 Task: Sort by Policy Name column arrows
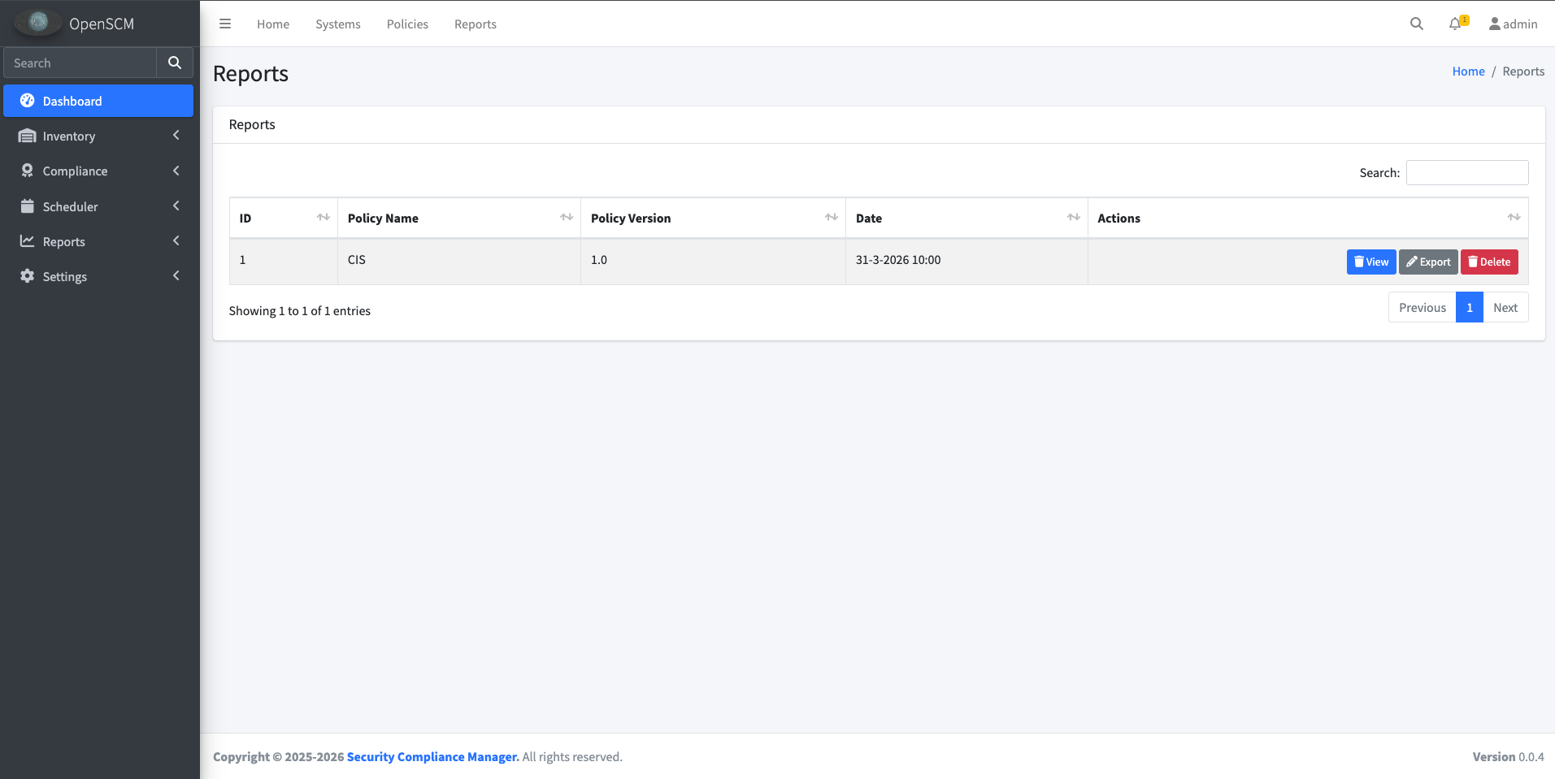pyautogui.click(x=567, y=218)
